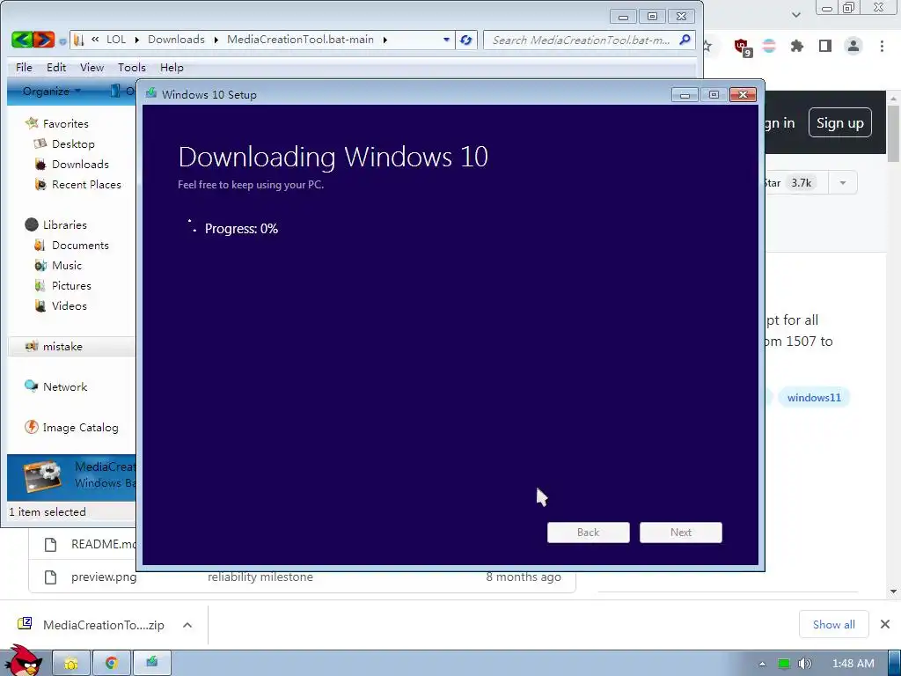Click the Favorites star icon
Screen dimensions: 901x676
[x=32, y=123]
